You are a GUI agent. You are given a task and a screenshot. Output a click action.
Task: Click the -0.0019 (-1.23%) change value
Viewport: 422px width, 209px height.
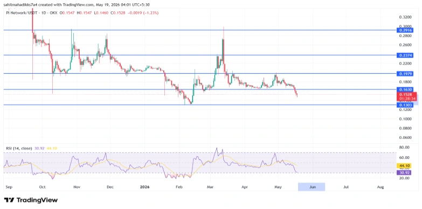point(143,12)
